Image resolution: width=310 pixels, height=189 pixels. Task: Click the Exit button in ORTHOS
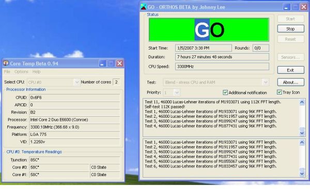coord(290,70)
